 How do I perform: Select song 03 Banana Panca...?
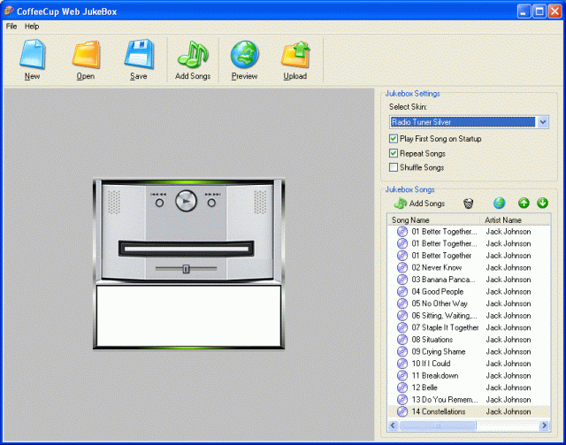pos(443,280)
